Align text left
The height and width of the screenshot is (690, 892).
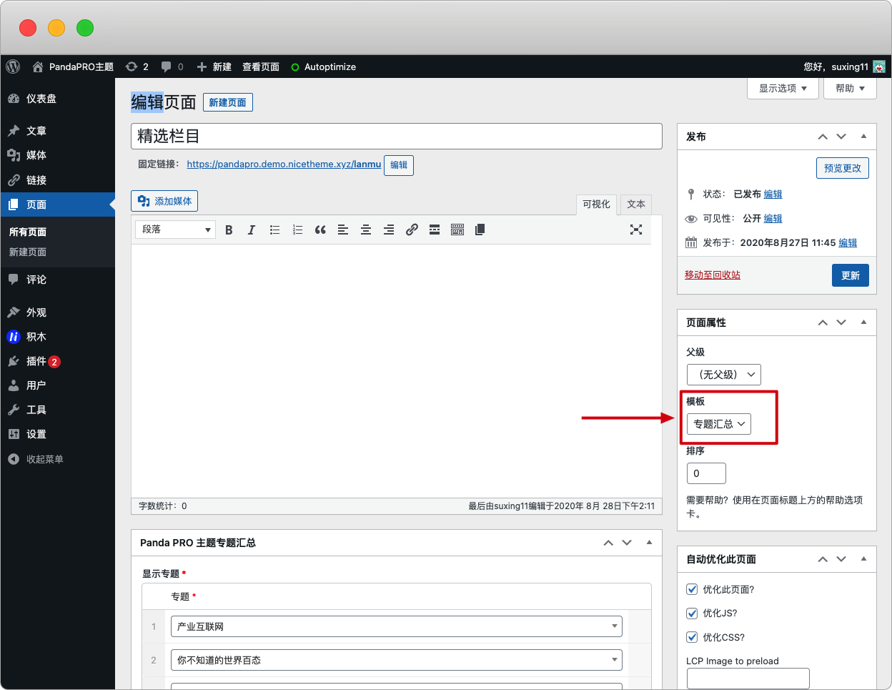pos(343,230)
